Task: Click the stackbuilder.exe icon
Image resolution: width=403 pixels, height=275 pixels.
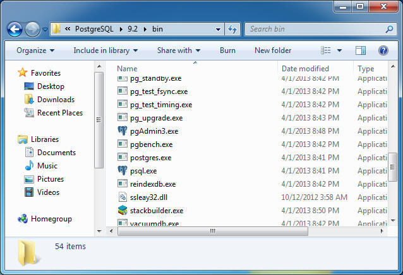Action: click(123, 211)
